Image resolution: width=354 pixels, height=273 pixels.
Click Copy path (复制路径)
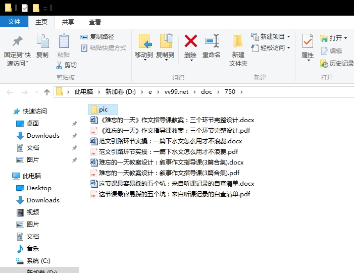pos(97,36)
